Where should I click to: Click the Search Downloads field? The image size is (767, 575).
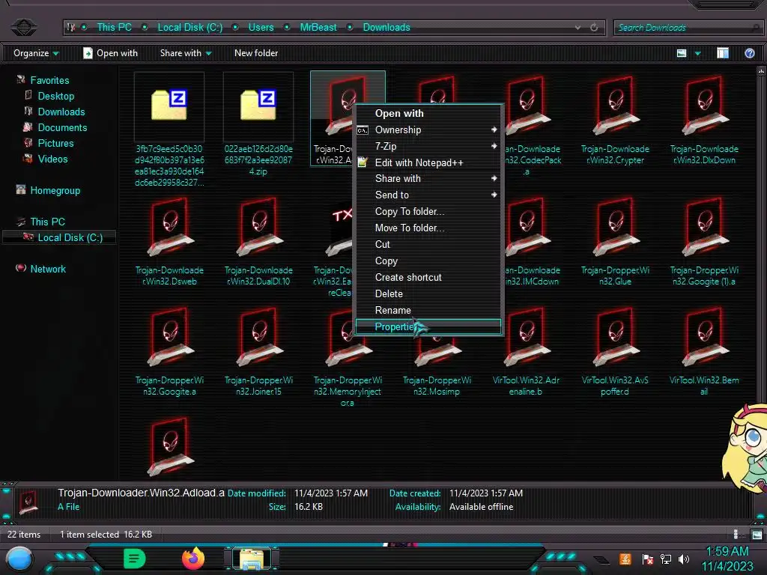coord(688,28)
